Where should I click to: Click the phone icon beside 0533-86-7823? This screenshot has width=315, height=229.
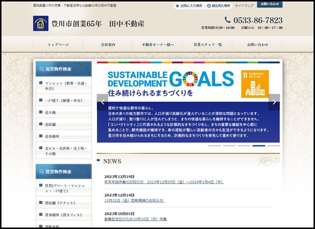pyautogui.click(x=227, y=20)
